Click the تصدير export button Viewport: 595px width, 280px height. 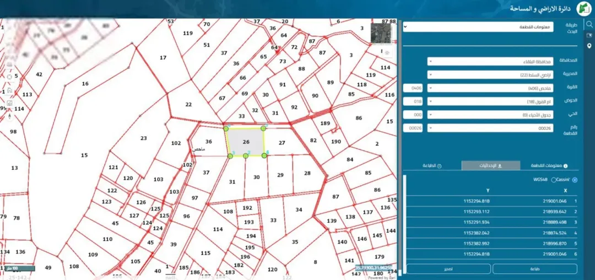coord(448,268)
